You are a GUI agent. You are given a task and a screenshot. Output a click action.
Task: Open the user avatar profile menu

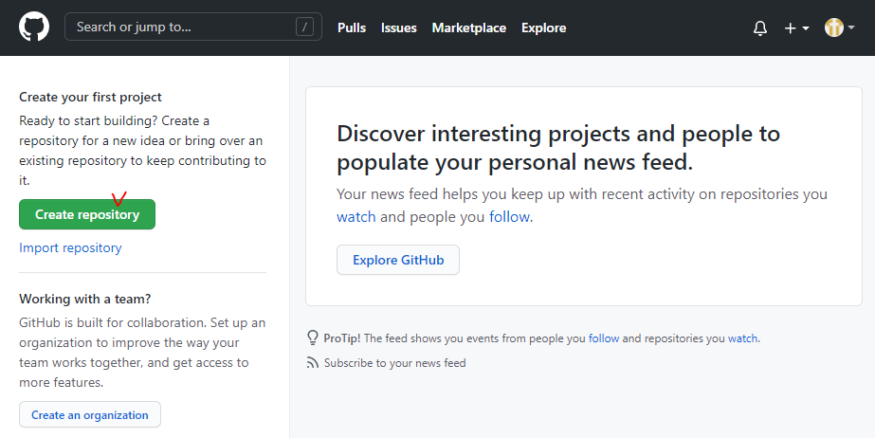(839, 27)
